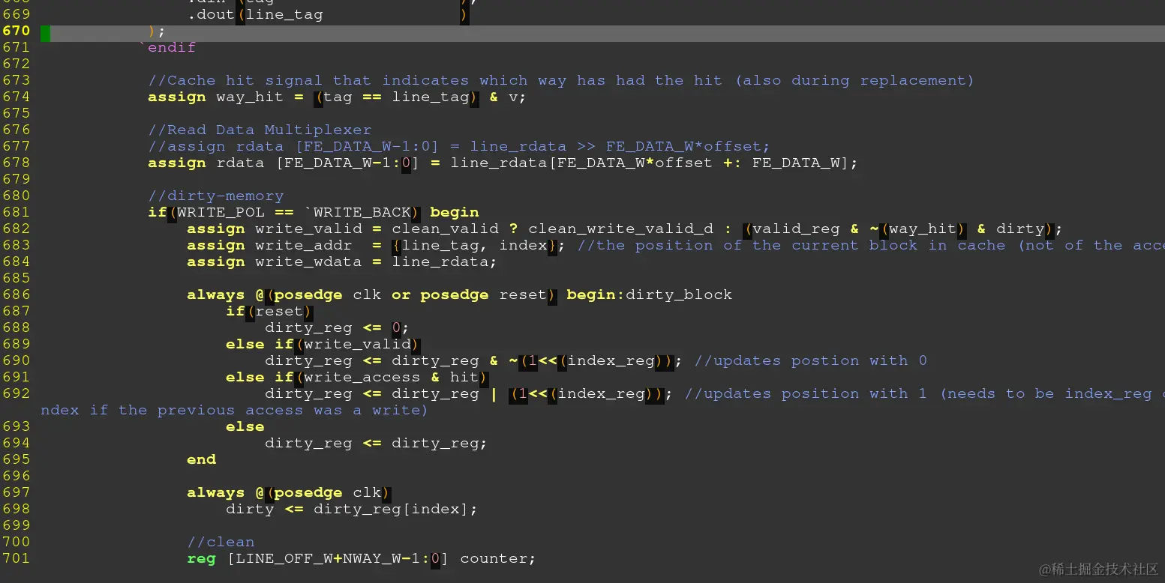Click the "always" keyword on line 686
Screen dimensions: 1165x583
pos(216,294)
